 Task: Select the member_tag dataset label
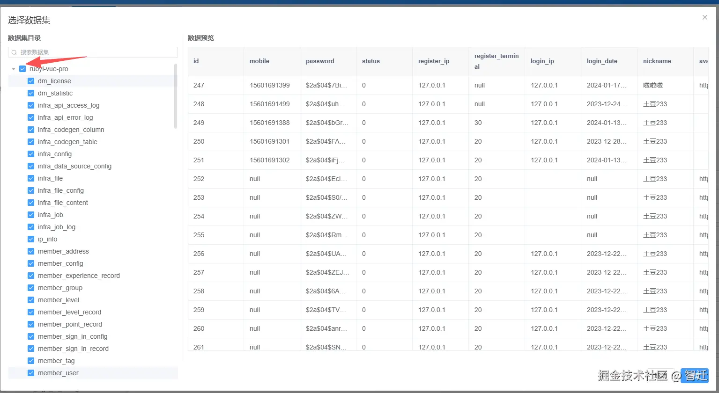56,361
